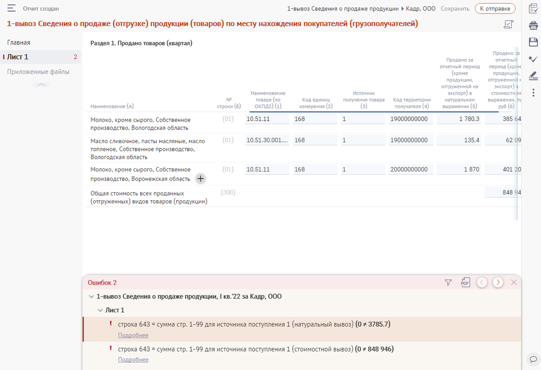Click column header Код территории получателя (4)
The height and width of the screenshot is (370, 541).
[x=412, y=103]
